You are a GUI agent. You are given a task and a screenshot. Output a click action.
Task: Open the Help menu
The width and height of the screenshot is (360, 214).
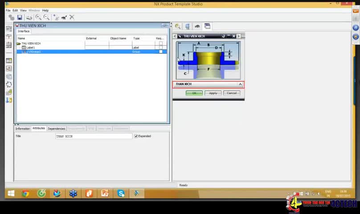[45, 10]
